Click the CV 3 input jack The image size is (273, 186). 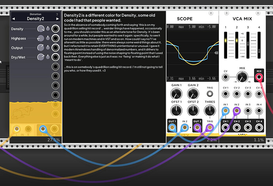(x=248, y=94)
